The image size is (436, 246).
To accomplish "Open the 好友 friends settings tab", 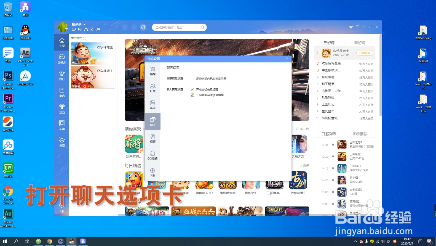I will (153, 88).
